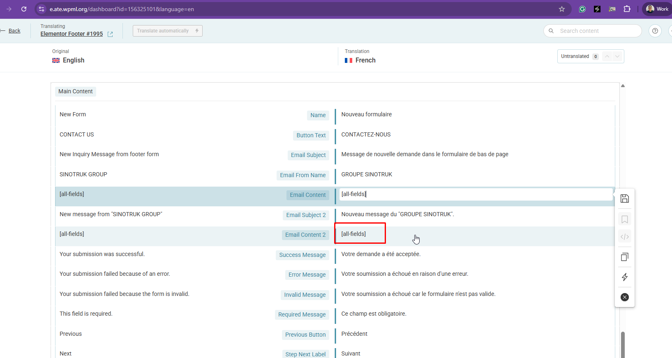Screen dimensions: 672x358
Task: Edit Email Content 2 '[all-fields]' translation
Action: (x=353, y=234)
